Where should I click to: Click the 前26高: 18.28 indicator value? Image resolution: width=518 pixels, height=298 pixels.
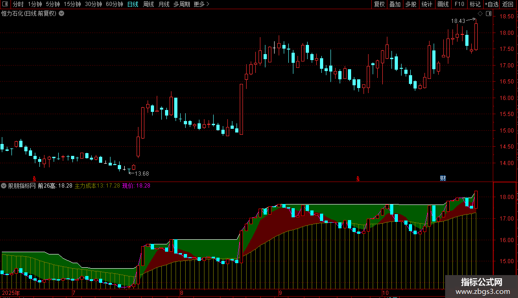coord(55,186)
